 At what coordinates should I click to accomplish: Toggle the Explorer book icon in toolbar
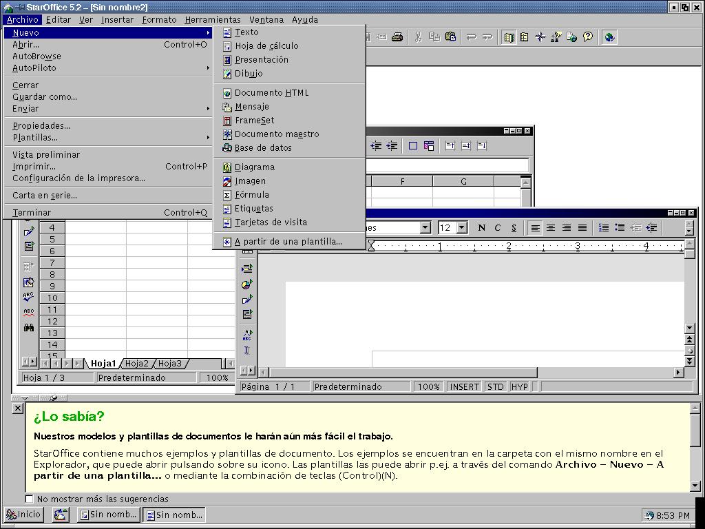pos(509,37)
